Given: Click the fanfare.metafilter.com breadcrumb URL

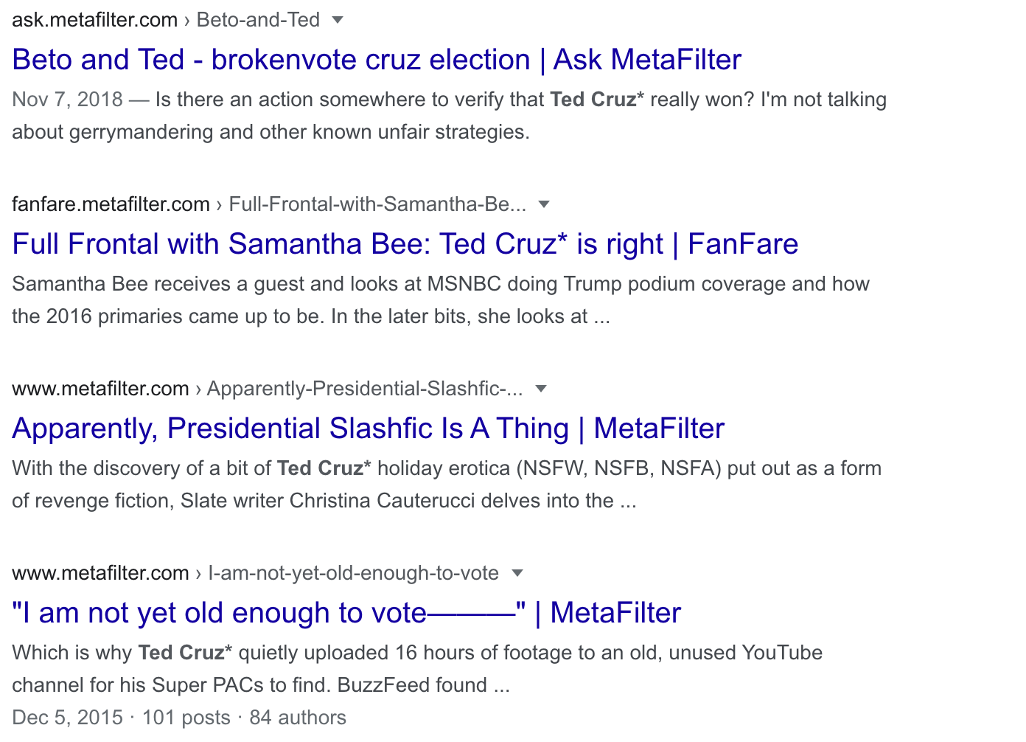Looking at the screenshot, I should (x=111, y=204).
